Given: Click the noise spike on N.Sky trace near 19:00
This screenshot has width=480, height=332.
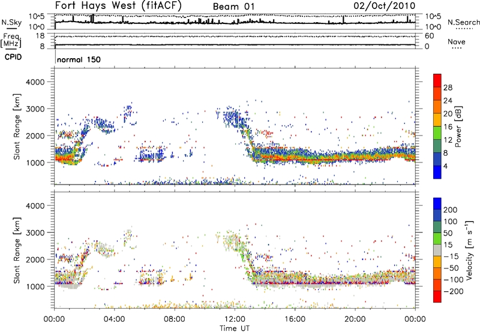Looking at the screenshot, I should click(343, 19).
